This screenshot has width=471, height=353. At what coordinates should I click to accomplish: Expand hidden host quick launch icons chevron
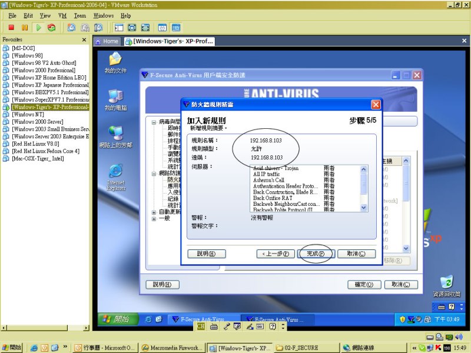[x=65, y=347]
